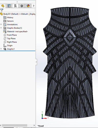Select the History folder icon
98x128 pixels.
[5, 17]
